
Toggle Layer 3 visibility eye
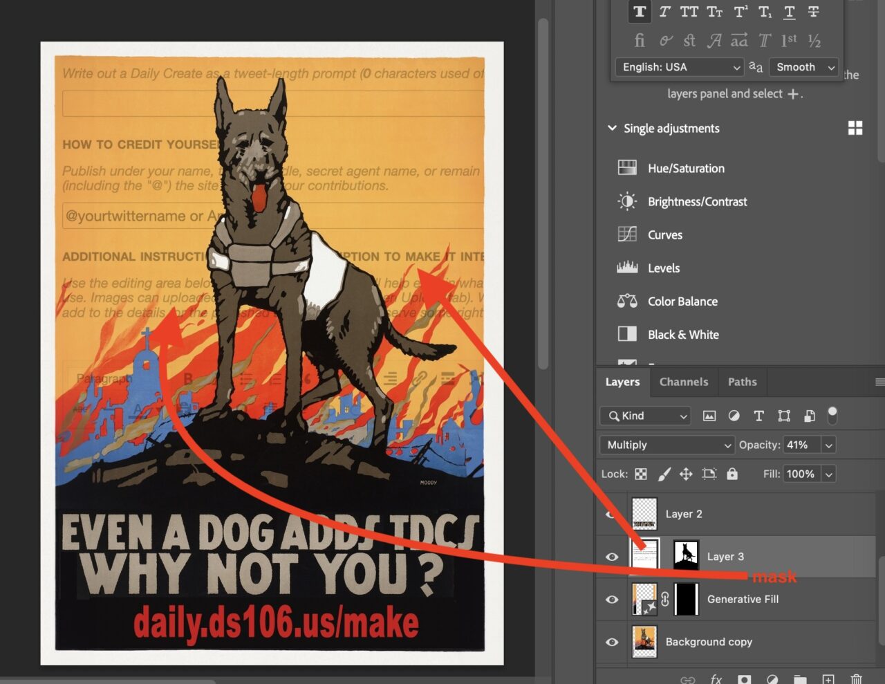(612, 557)
